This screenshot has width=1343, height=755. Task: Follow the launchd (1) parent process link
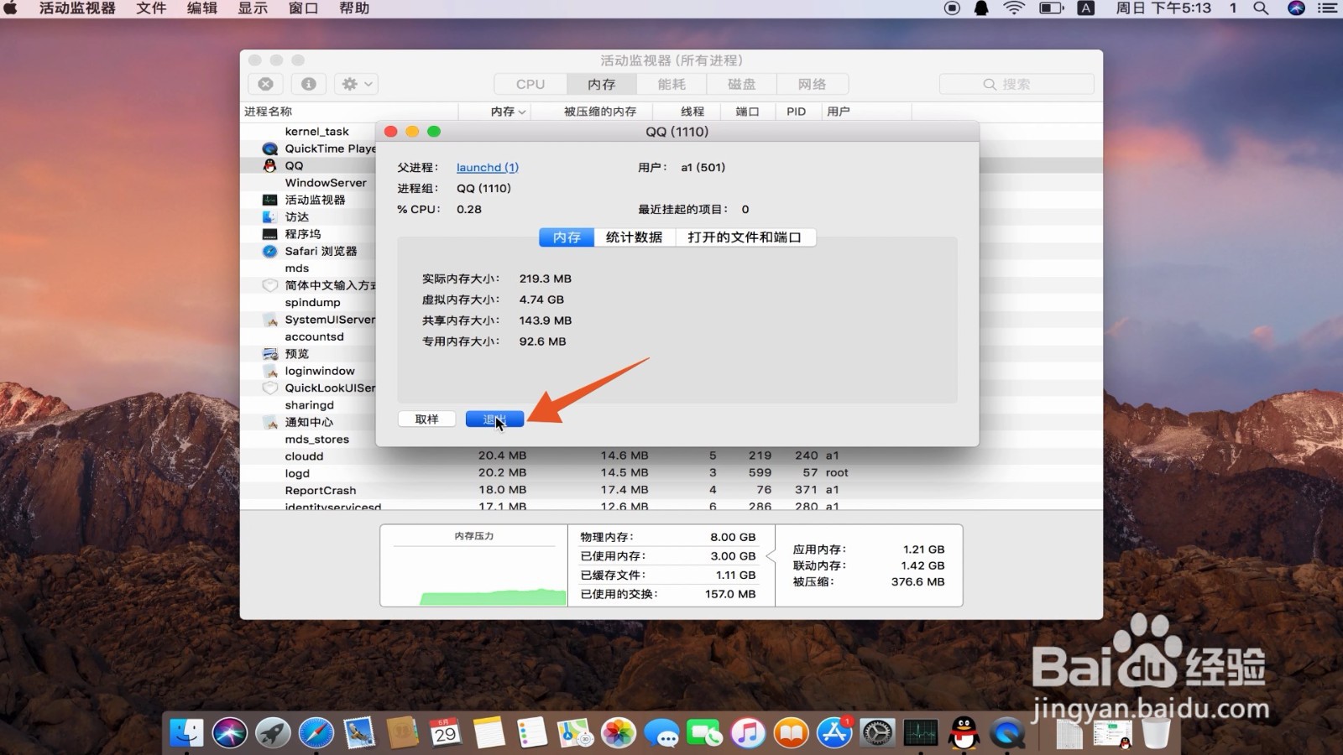click(x=487, y=167)
